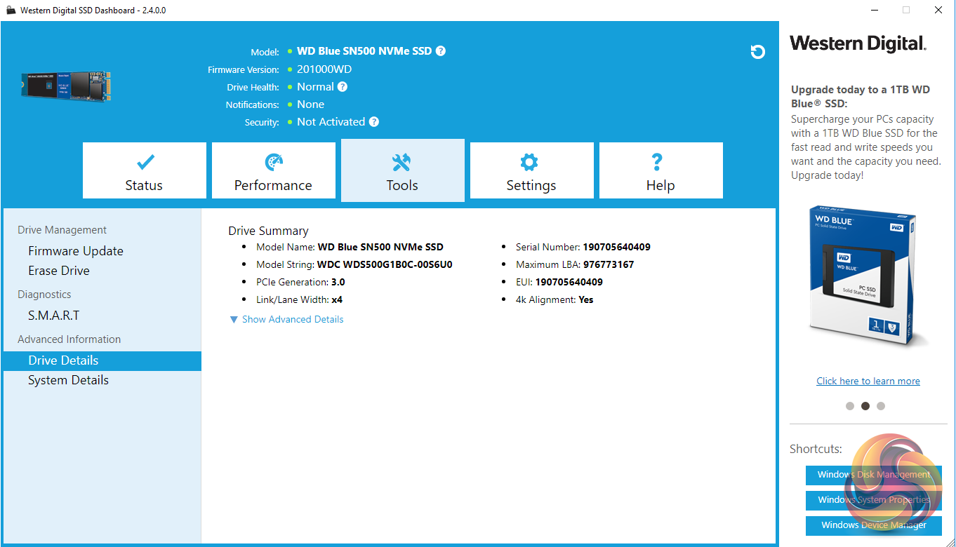
Task: Expand Show Advanced Details
Action: pos(286,319)
